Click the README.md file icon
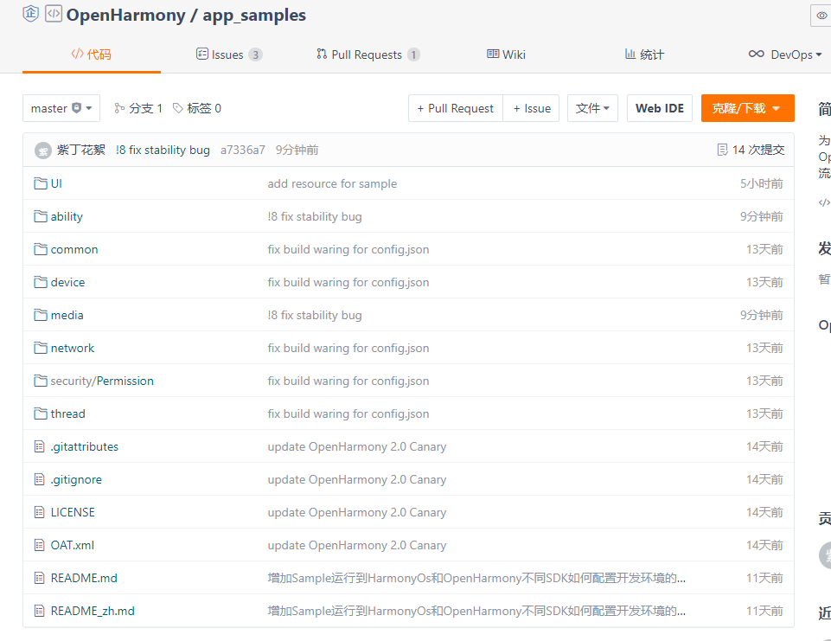The width and height of the screenshot is (831, 641). click(x=39, y=578)
